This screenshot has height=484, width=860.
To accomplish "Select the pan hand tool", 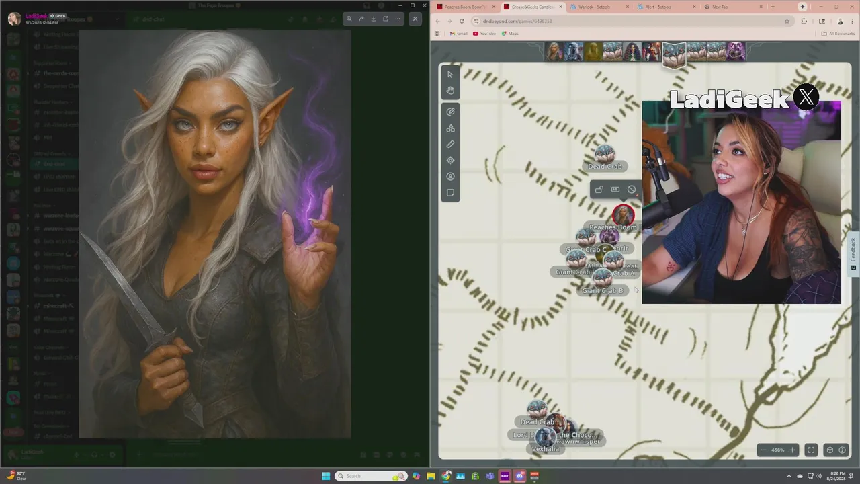I will click(450, 90).
